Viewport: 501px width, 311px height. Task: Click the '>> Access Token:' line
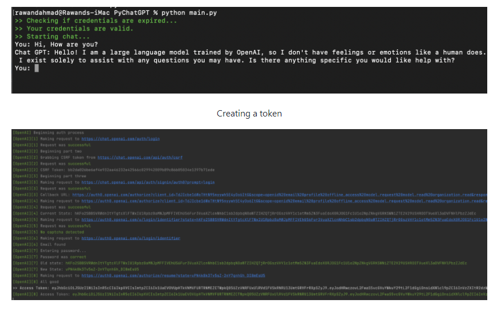coord(250,288)
